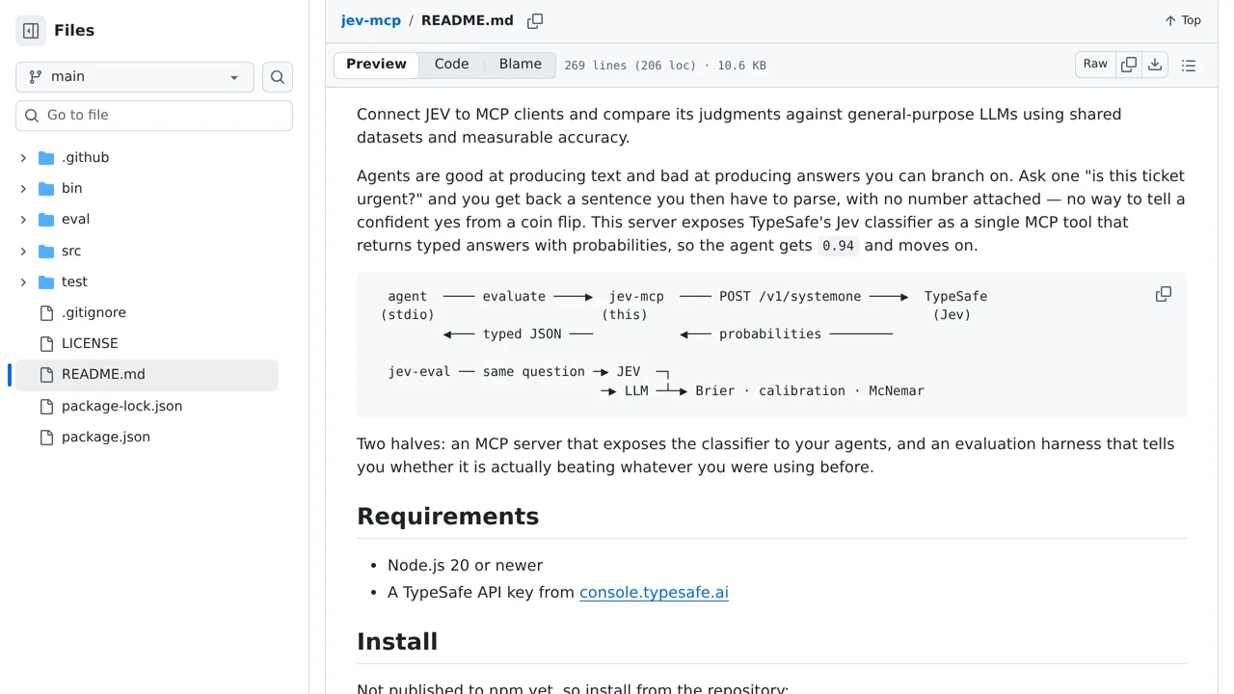Click the Node.js 20 or newer item
Screen dimensions: 1234x694
tap(465, 566)
